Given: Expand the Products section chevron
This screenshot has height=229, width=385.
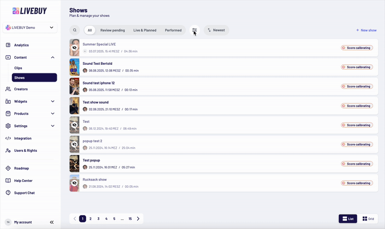Looking at the screenshot, I should coord(52,114).
